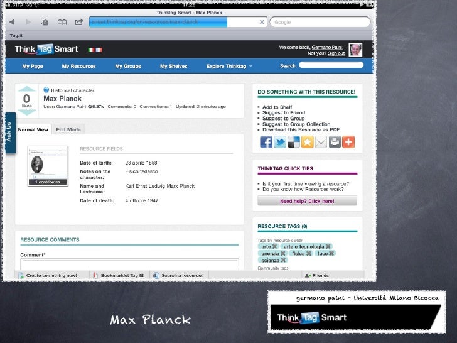Image resolution: width=457 pixels, height=343 pixels.
Task: Open the fisica tag
Action: [298, 253]
